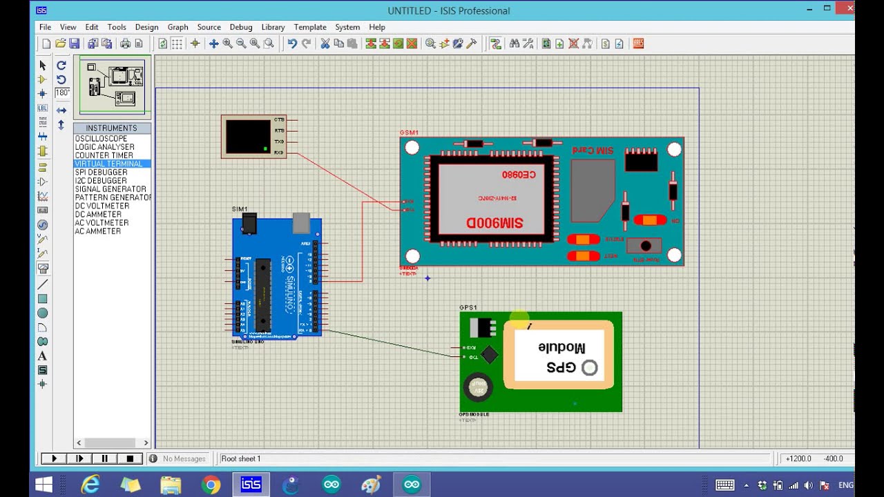884x497 pixels.
Task: Click the rotation angle input field
Action: coord(62,92)
